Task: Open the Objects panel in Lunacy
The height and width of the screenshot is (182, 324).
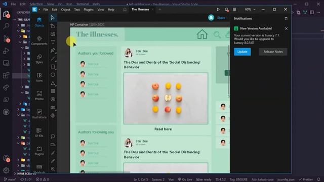Action: click(x=39, y=22)
